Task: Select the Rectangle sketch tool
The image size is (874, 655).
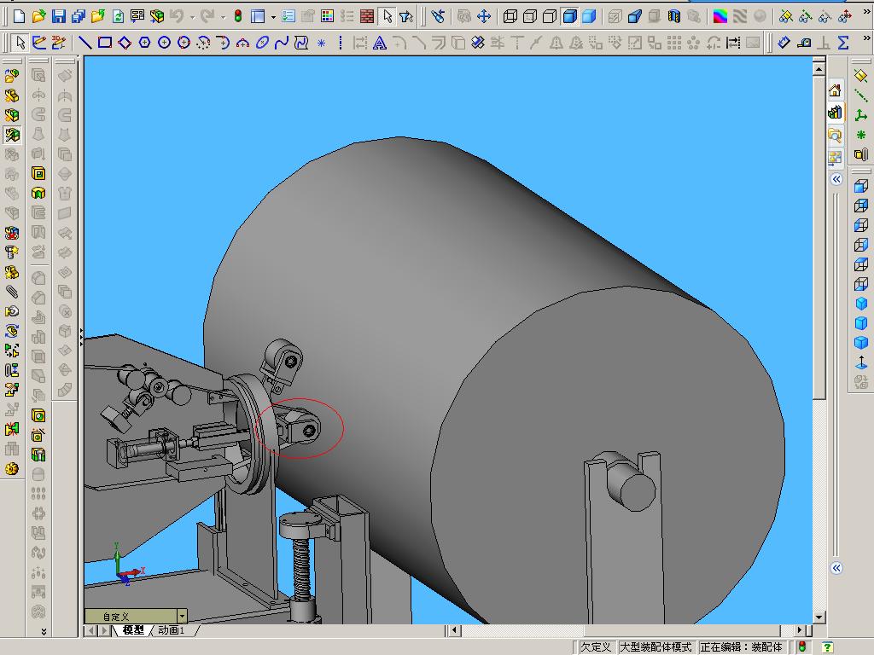Action: pyautogui.click(x=105, y=43)
